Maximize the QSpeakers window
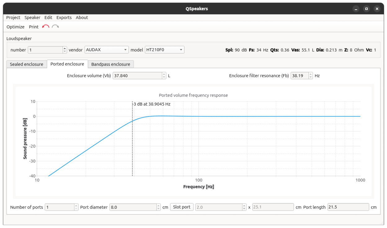This screenshot has width=387, height=228. tap(367, 9)
